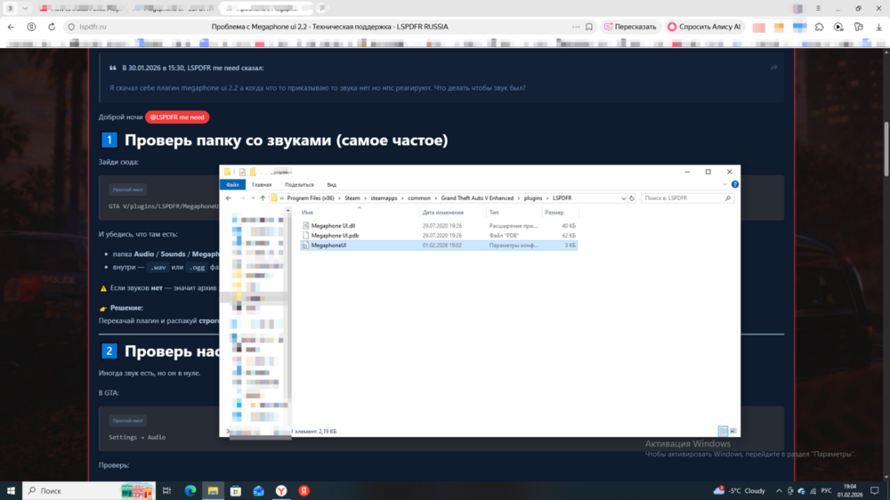
Task: Click the Explorer search magnifier icon
Action: (x=728, y=198)
